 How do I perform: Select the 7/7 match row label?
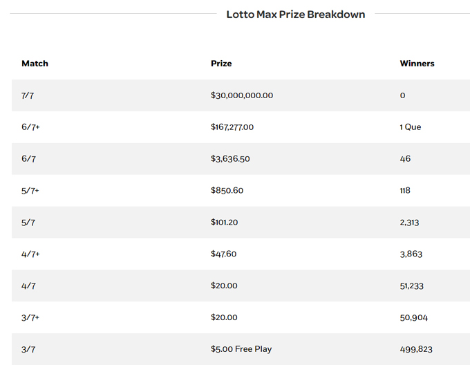28,95
